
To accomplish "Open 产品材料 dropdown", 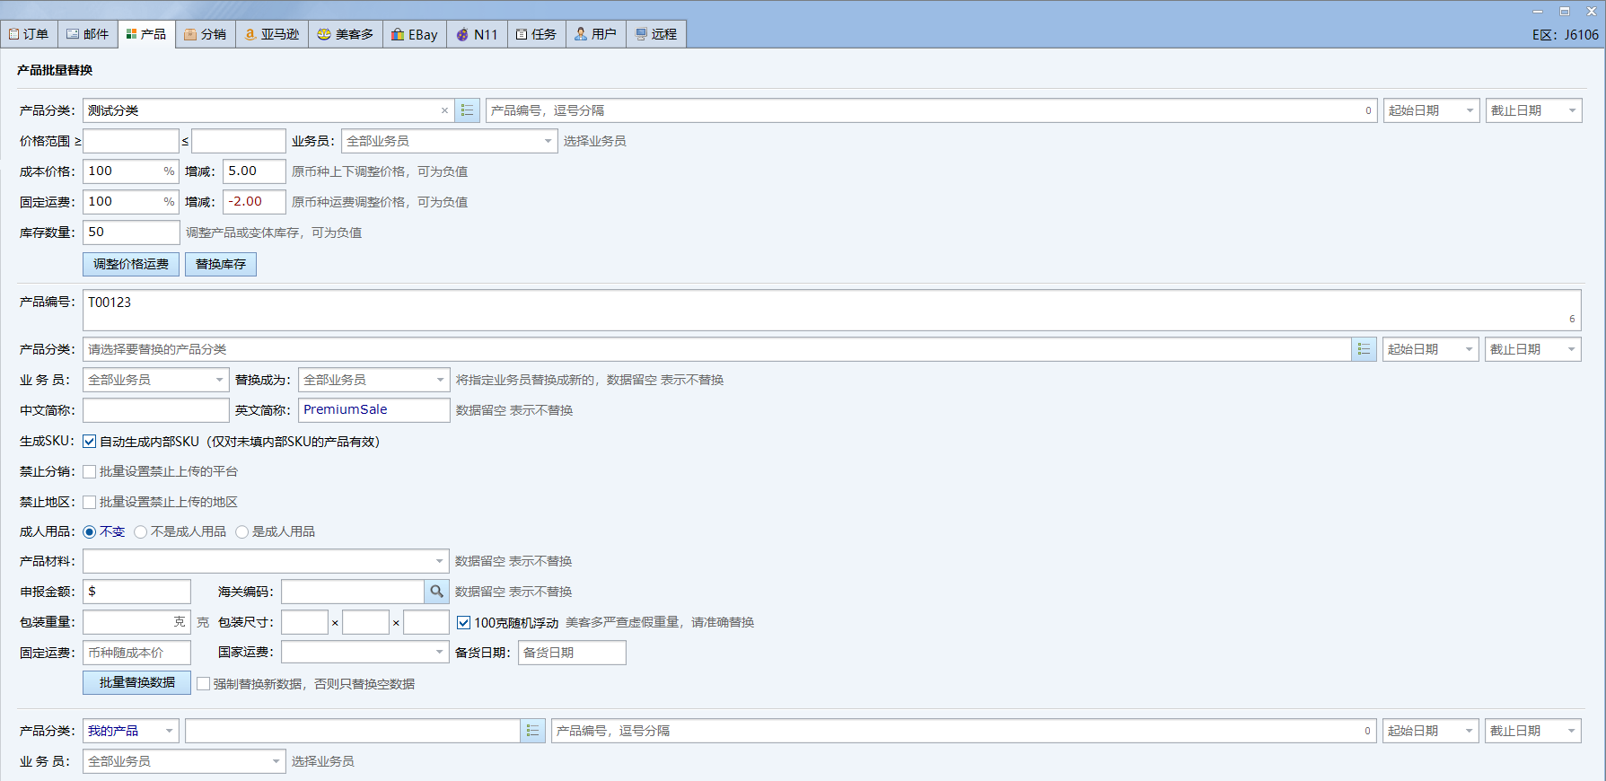I will click(266, 561).
